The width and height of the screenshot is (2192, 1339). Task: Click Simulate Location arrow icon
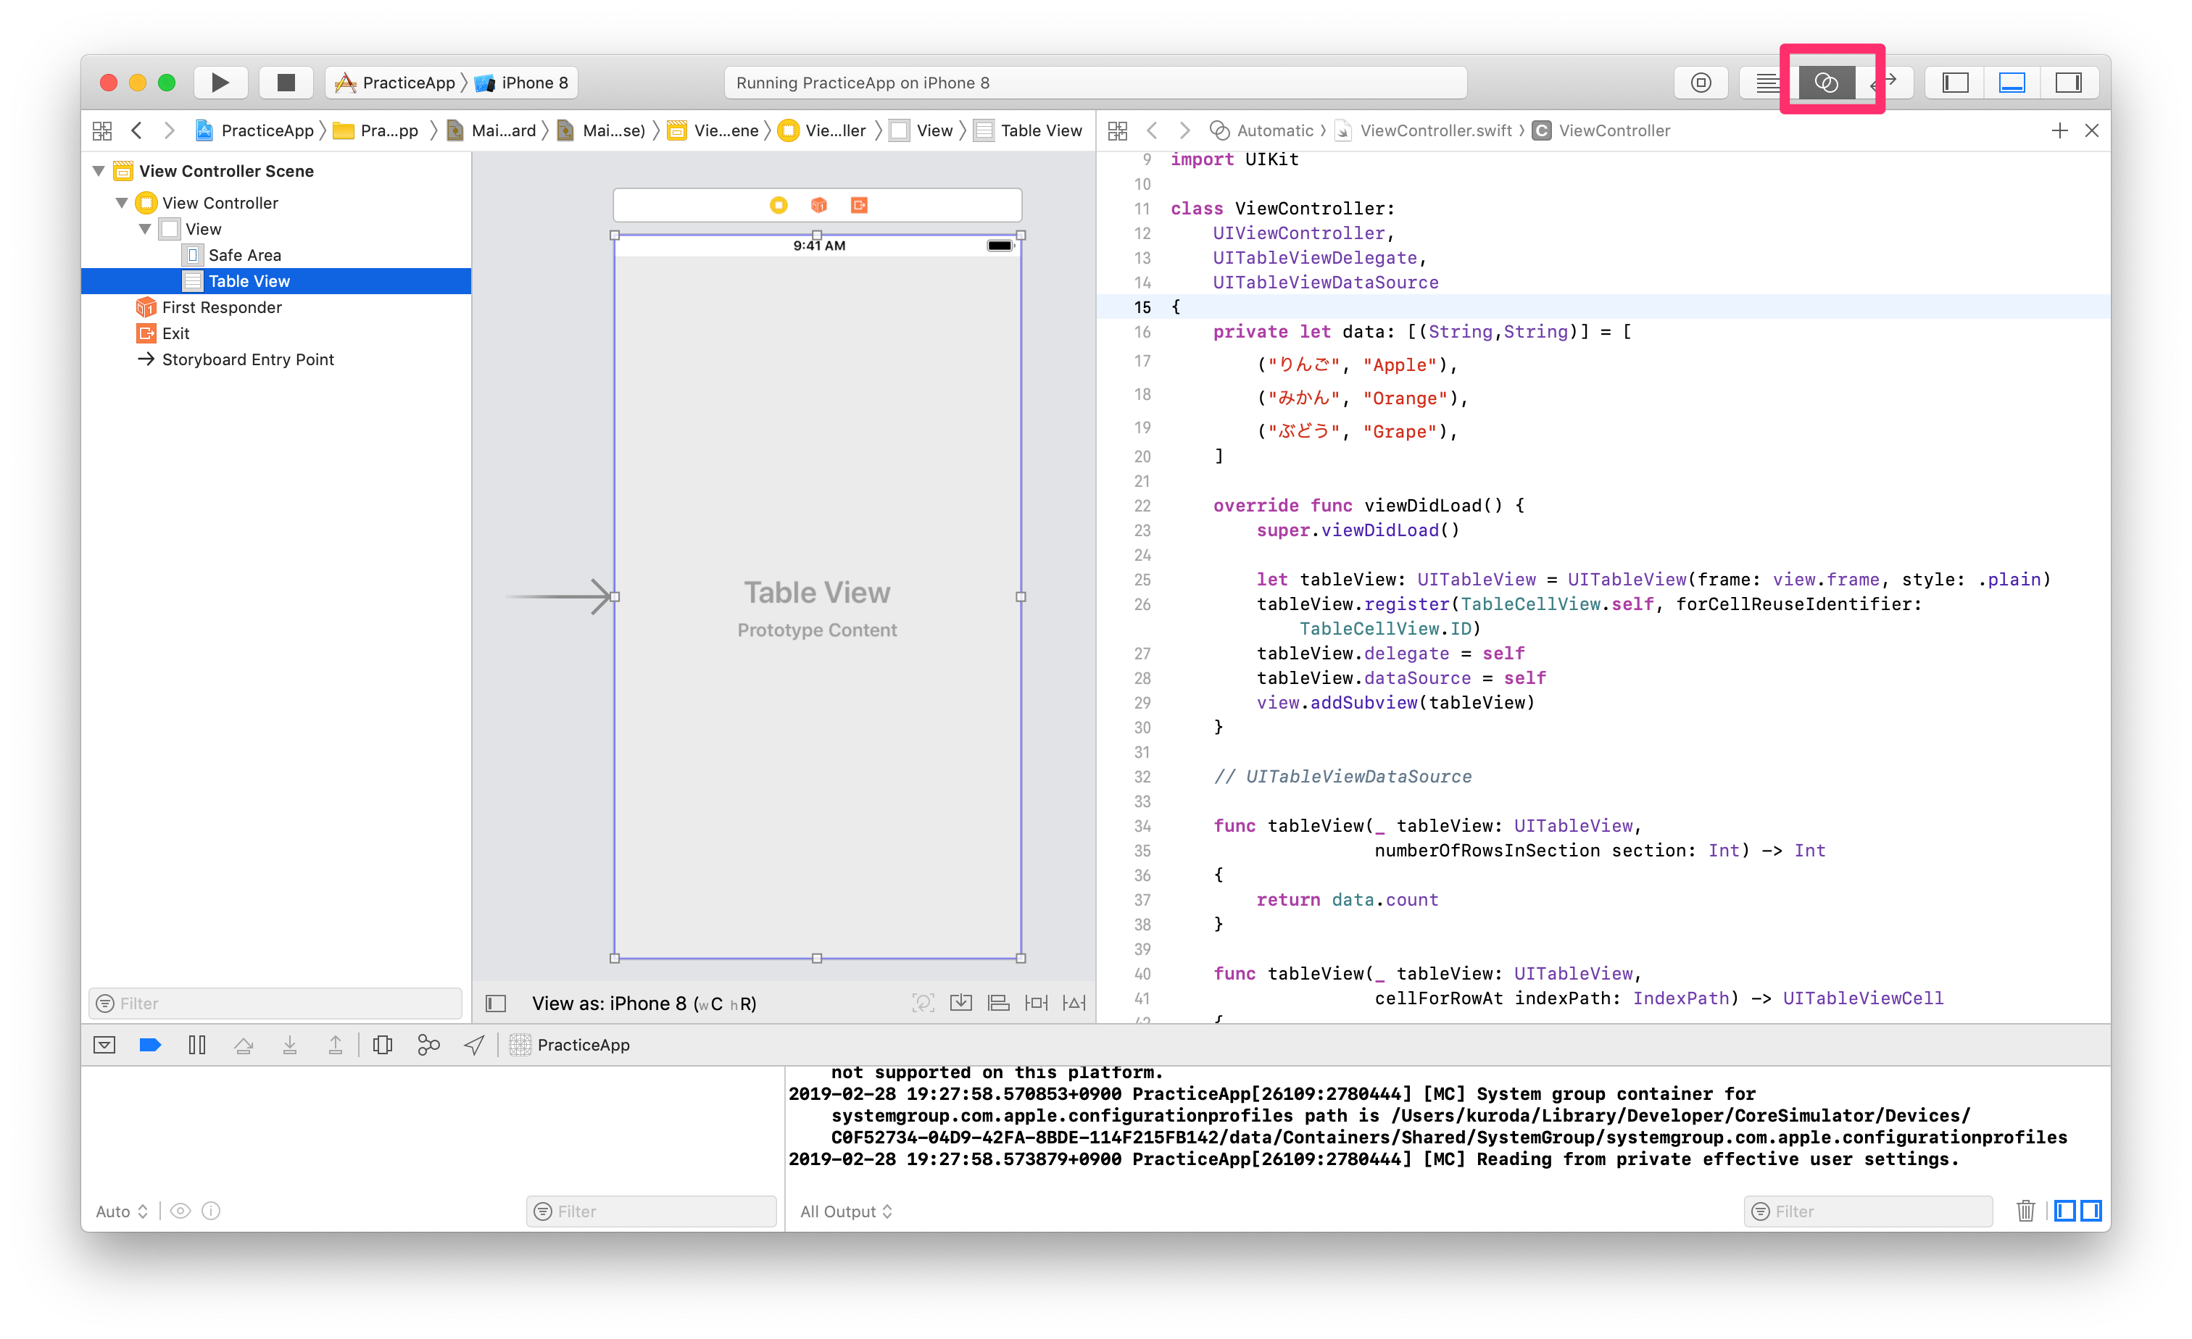click(474, 1045)
